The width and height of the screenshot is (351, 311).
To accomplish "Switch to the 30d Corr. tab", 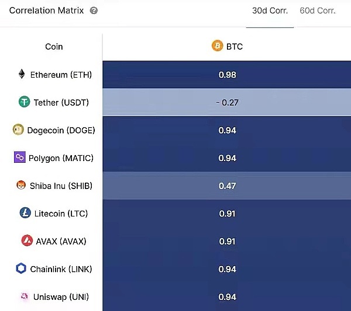I will point(270,11).
